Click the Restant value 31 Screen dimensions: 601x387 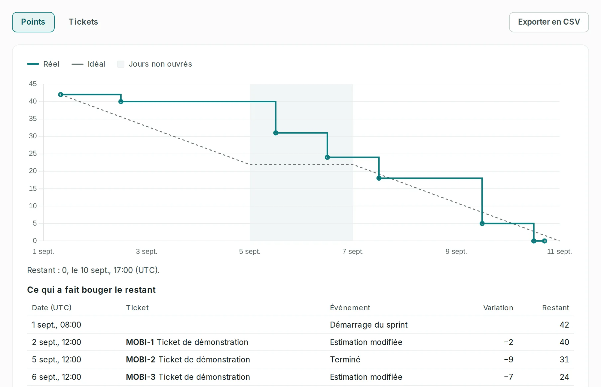coord(564,359)
